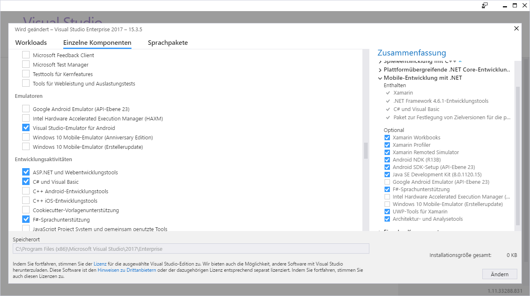Viewport: 530px width, 296px height.
Task: Collapse Mobile-Entwicklung mit .NET section
Action: pyautogui.click(x=380, y=78)
